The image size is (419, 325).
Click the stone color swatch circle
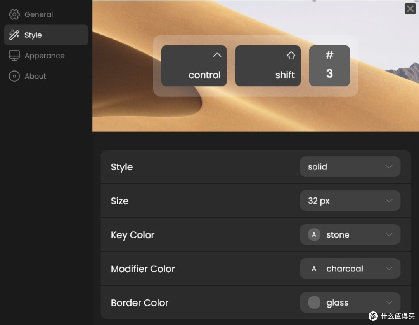click(314, 234)
